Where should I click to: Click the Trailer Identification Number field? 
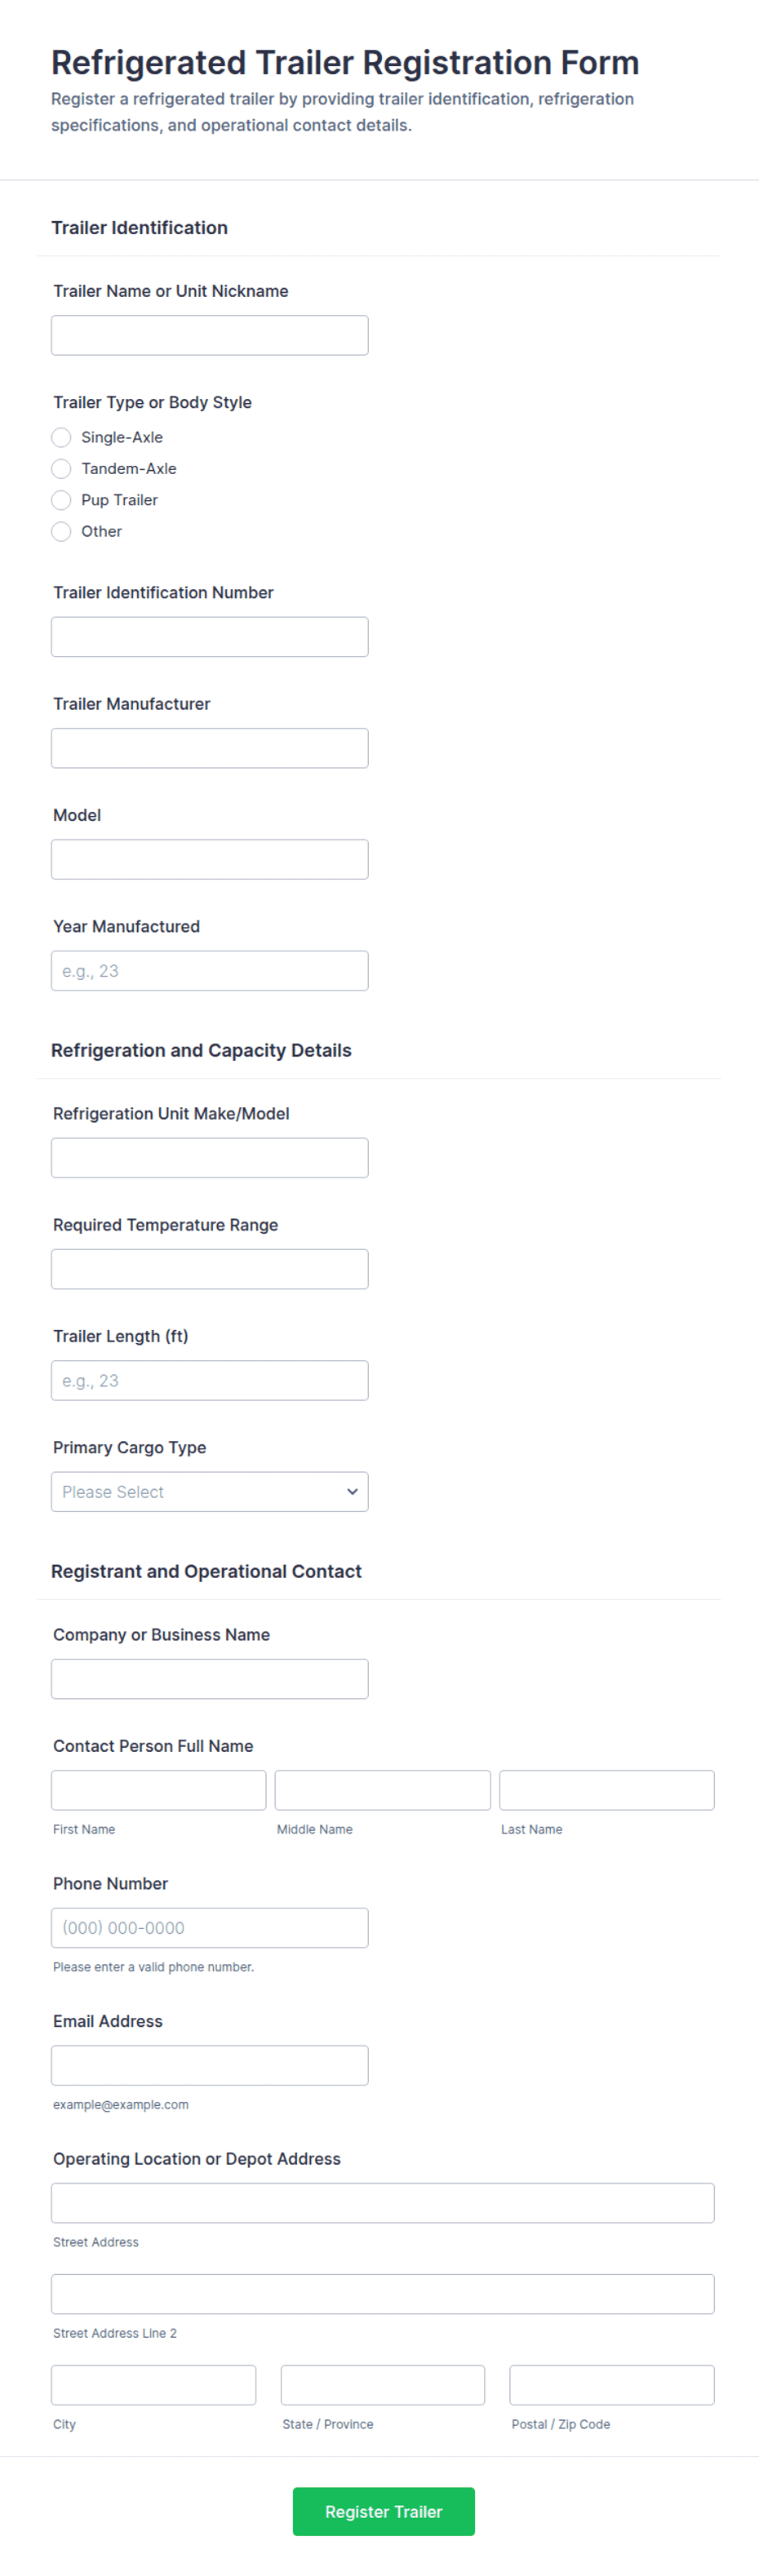(x=210, y=636)
